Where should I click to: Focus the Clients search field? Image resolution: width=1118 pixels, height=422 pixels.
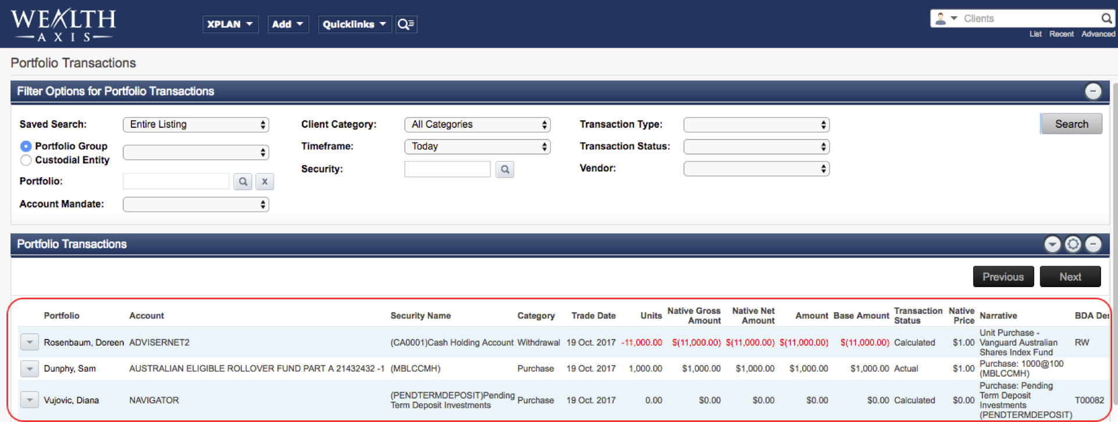(x=1030, y=19)
